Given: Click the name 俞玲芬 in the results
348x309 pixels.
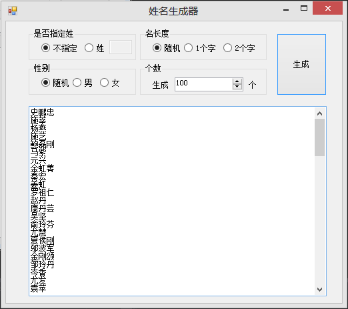Looking at the screenshot, I should [42, 224].
